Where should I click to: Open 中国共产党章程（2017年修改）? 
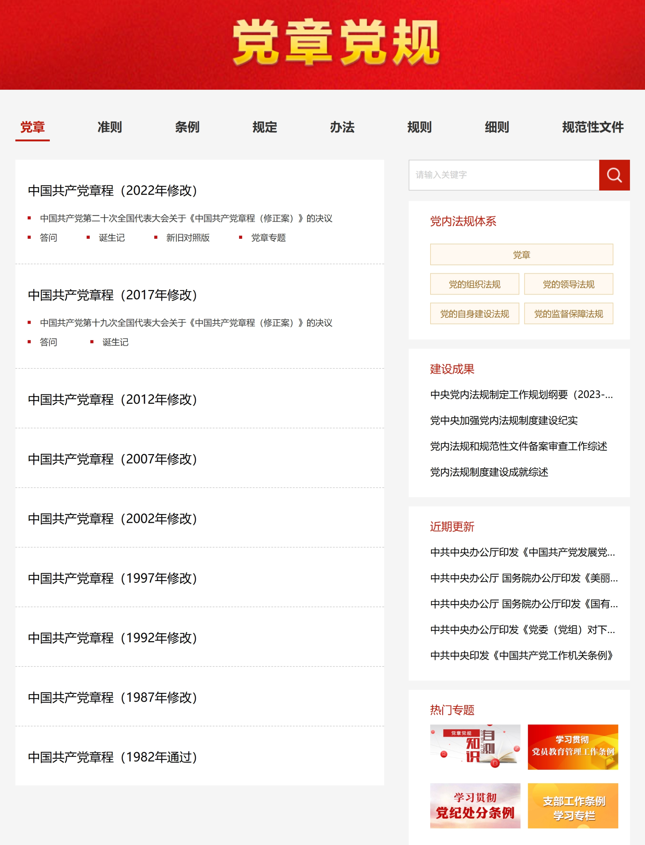(x=112, y=295)
